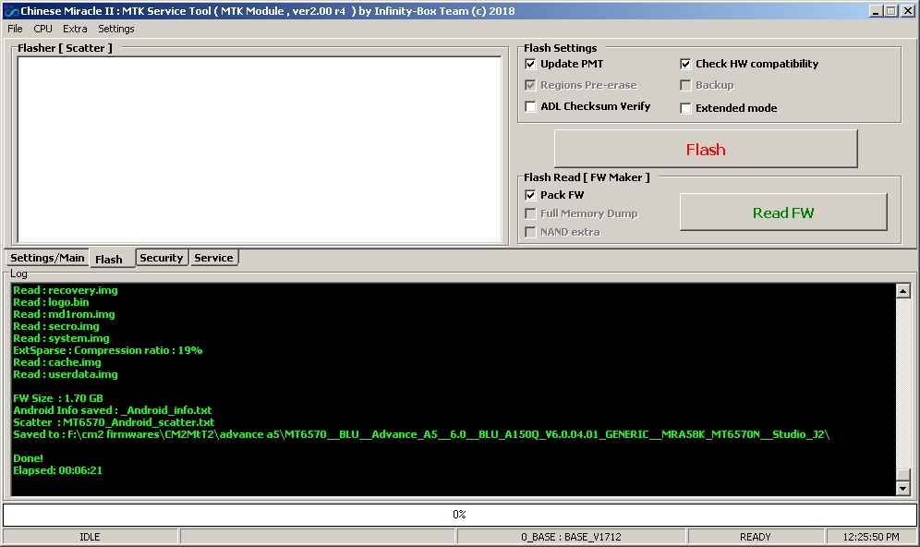
Task: Click the 'Read : userdata.img' log line
Action: [66, 374]
